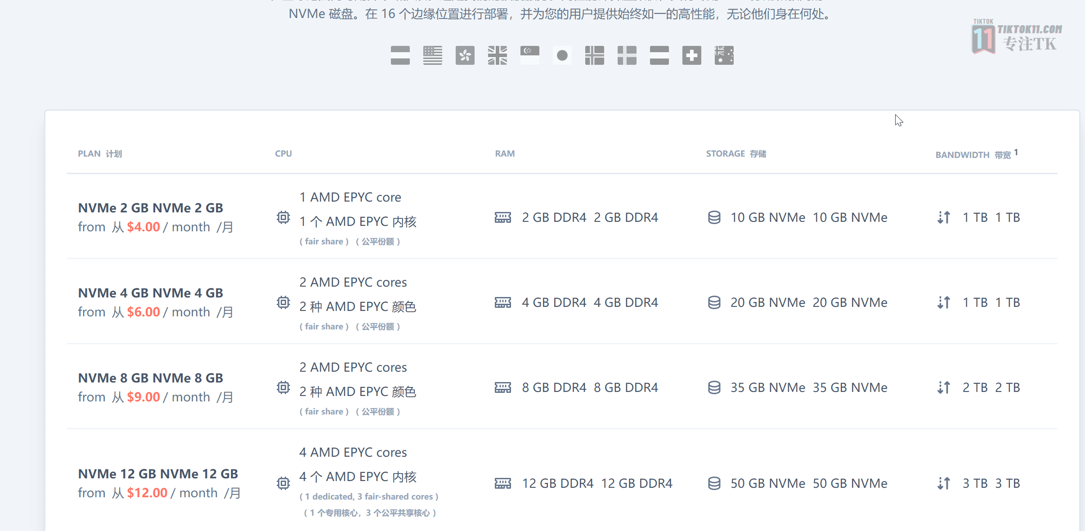Click the '4 个 AMD EPYC 内核' text

(358, 477)
